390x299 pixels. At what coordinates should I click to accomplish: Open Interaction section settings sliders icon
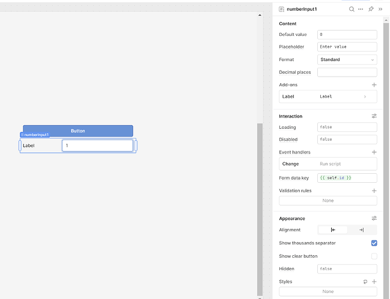[374, 116]
